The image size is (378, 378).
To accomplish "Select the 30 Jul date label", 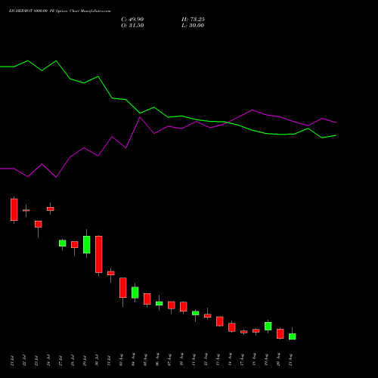I will point(97,361).
